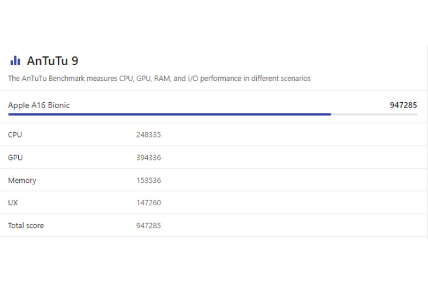
Task: Select the CPU row label
Action: (x=15, y=135)
